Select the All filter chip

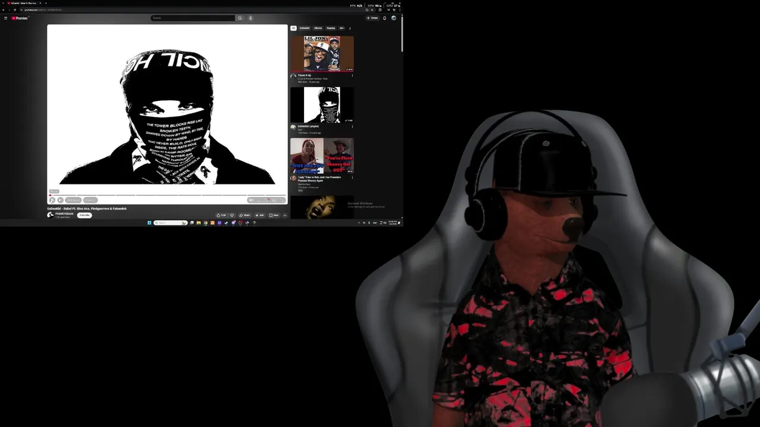293,28
